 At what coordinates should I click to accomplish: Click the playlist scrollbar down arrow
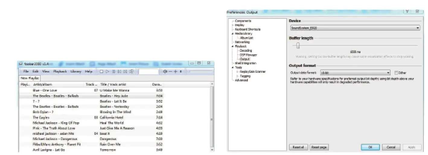tap(212, 149)
